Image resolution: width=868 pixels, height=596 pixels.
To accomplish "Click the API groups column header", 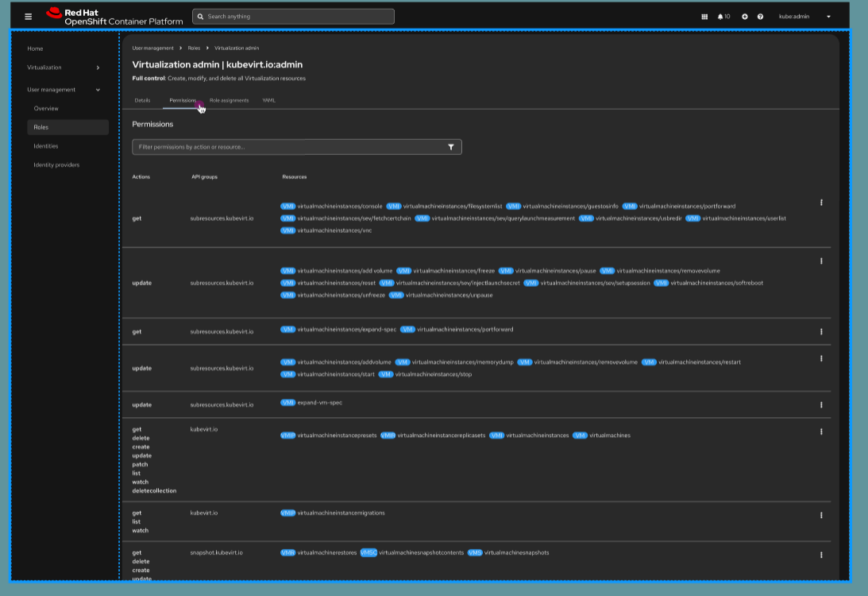I will point(204,177).
